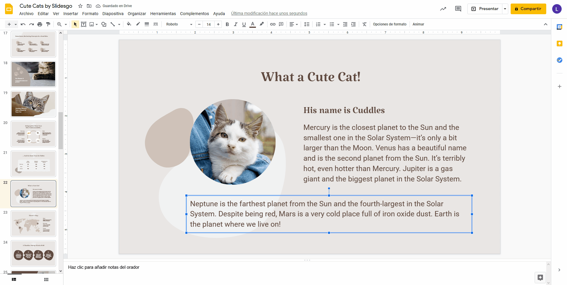Open Border weight icon
Image resolution: width=567 pixels, height=285 pixels.
tap(147, 24)
